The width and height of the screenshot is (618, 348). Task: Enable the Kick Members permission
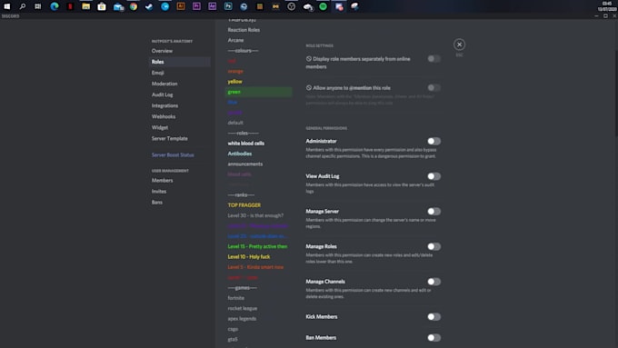coord(434,316)
